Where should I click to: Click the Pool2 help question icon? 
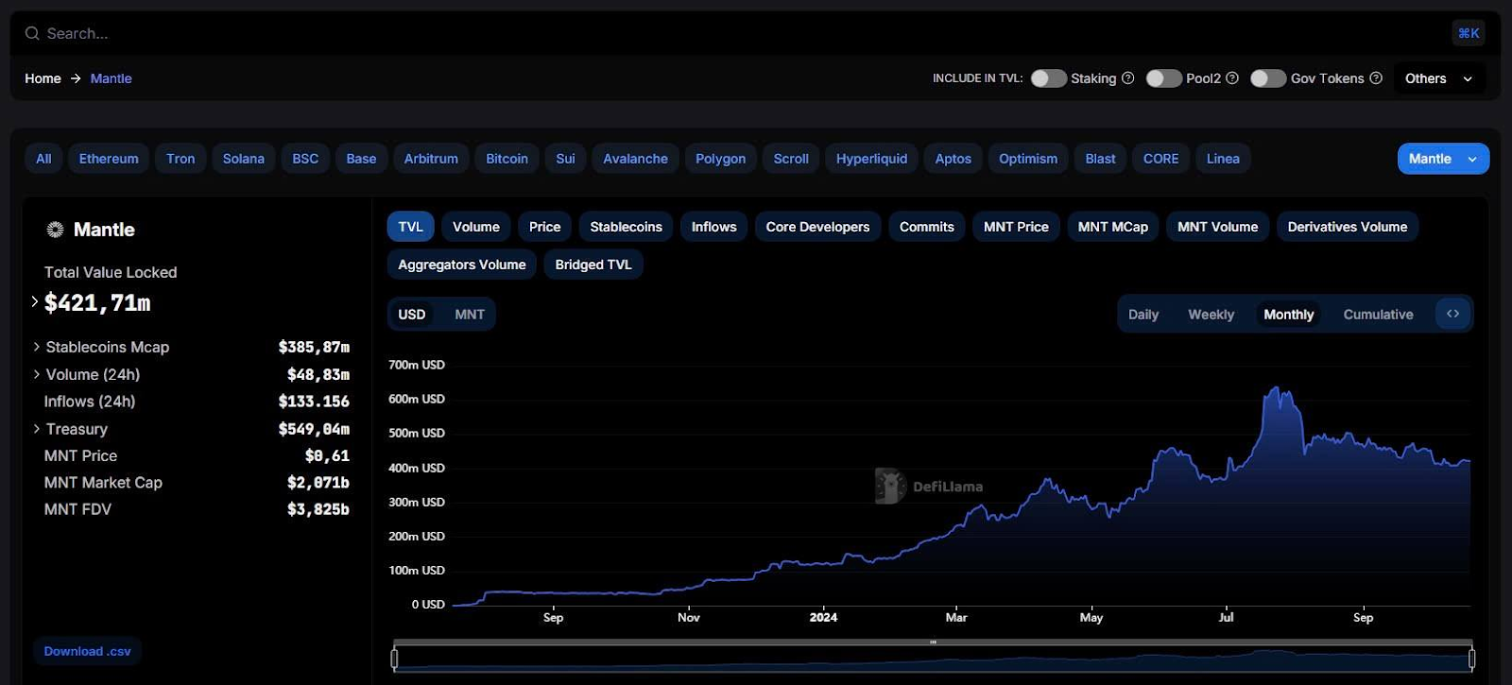pos(1232,78)
